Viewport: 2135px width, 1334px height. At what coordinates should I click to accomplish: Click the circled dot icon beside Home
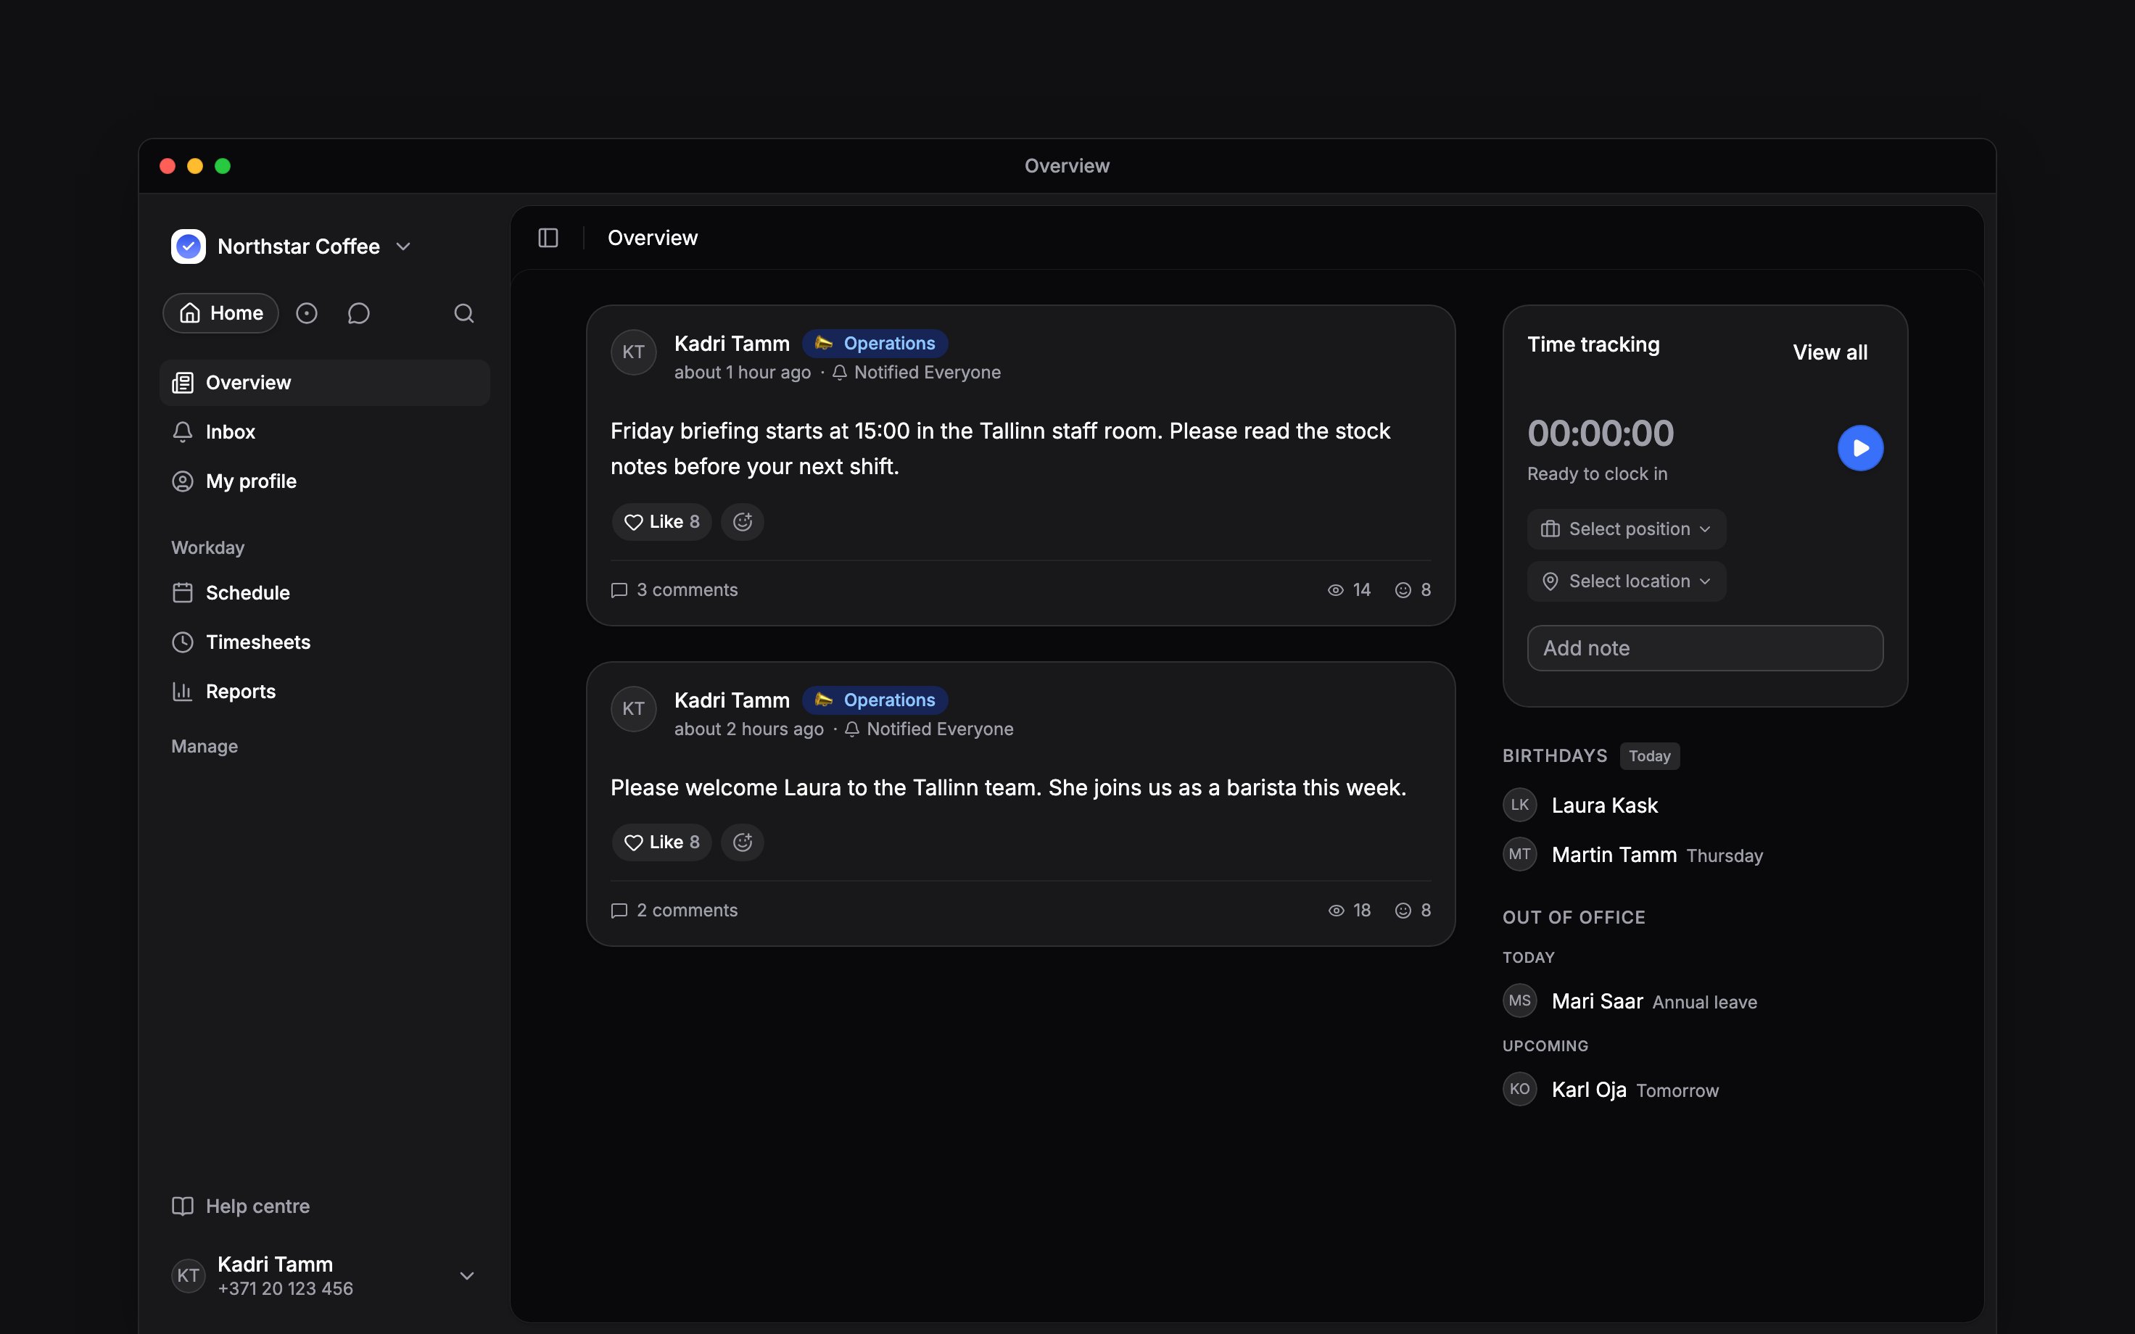point(306,313)
